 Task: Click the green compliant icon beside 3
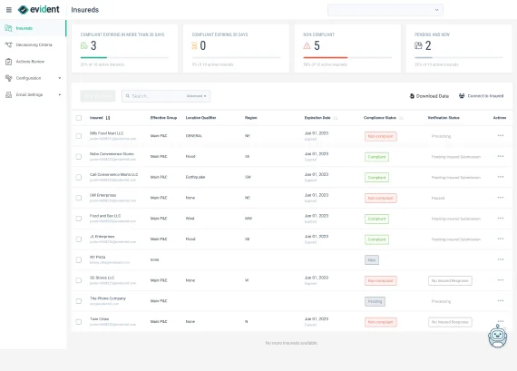(x=84, y=45)
